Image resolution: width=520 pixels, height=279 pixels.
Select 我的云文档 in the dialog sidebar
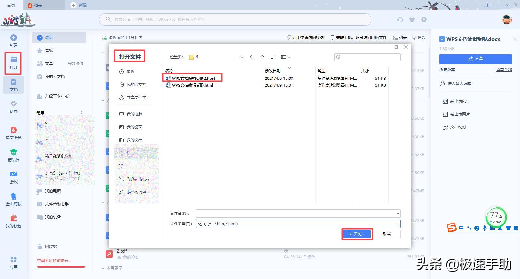coord(133,85)
